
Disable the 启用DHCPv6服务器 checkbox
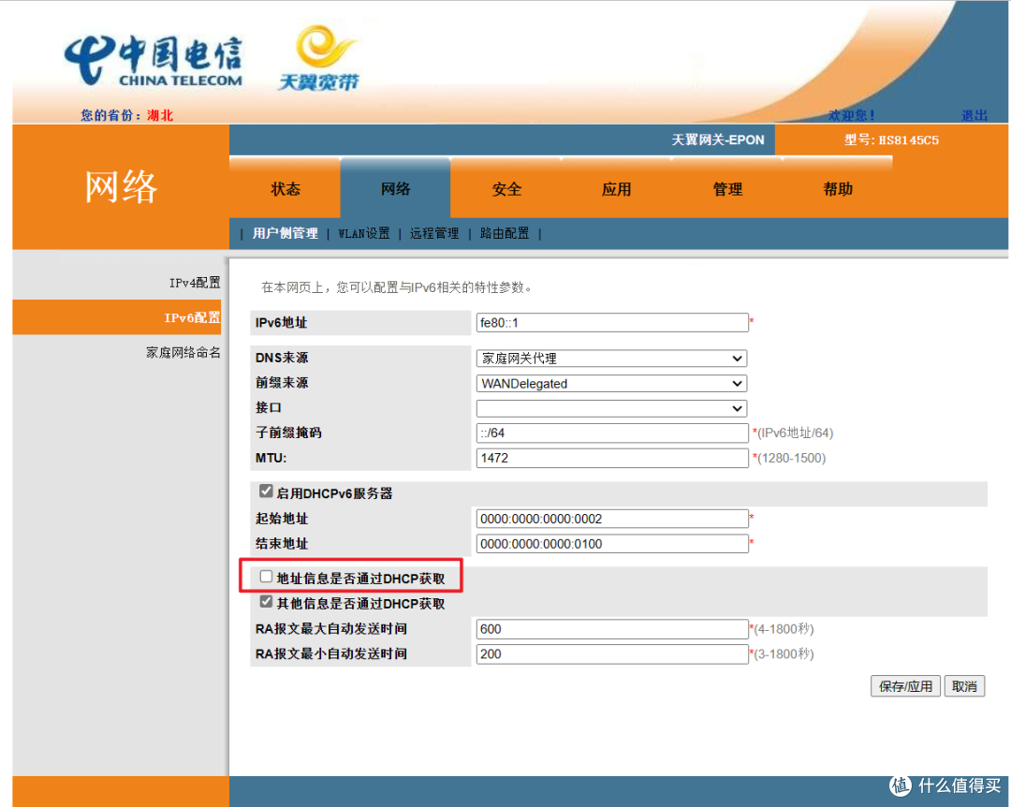pos(266,490)
